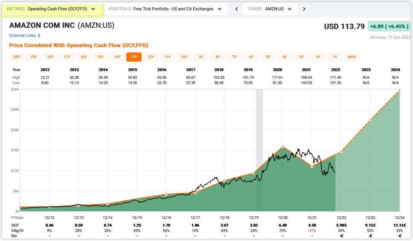413x241 pixels.
Task: Click the OCF value 4.50 for 12/21
Action: (x=312, y=225)
